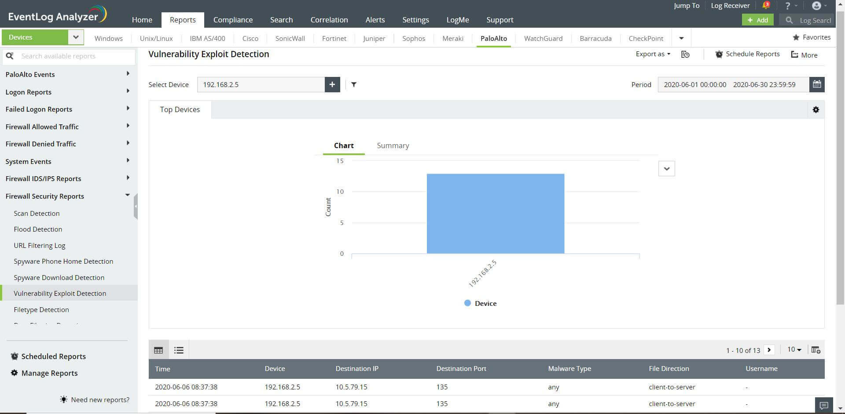Open the Export as dropdown

(652, 54)
